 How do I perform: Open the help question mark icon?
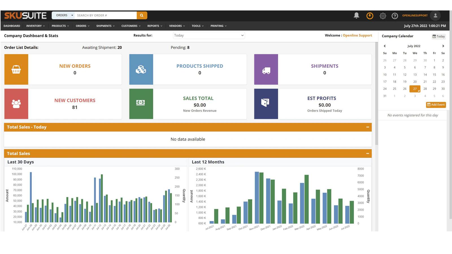(395, 16)
